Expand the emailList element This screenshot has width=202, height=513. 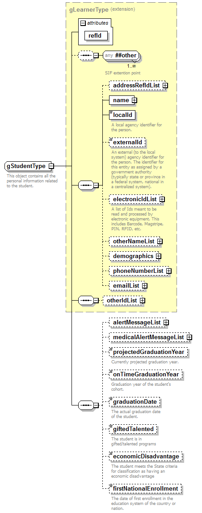(144, 285)
